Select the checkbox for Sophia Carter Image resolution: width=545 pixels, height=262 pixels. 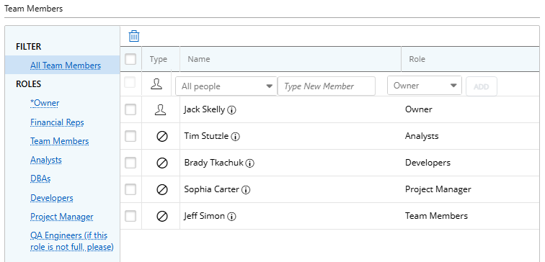click(x=130, y=189)
